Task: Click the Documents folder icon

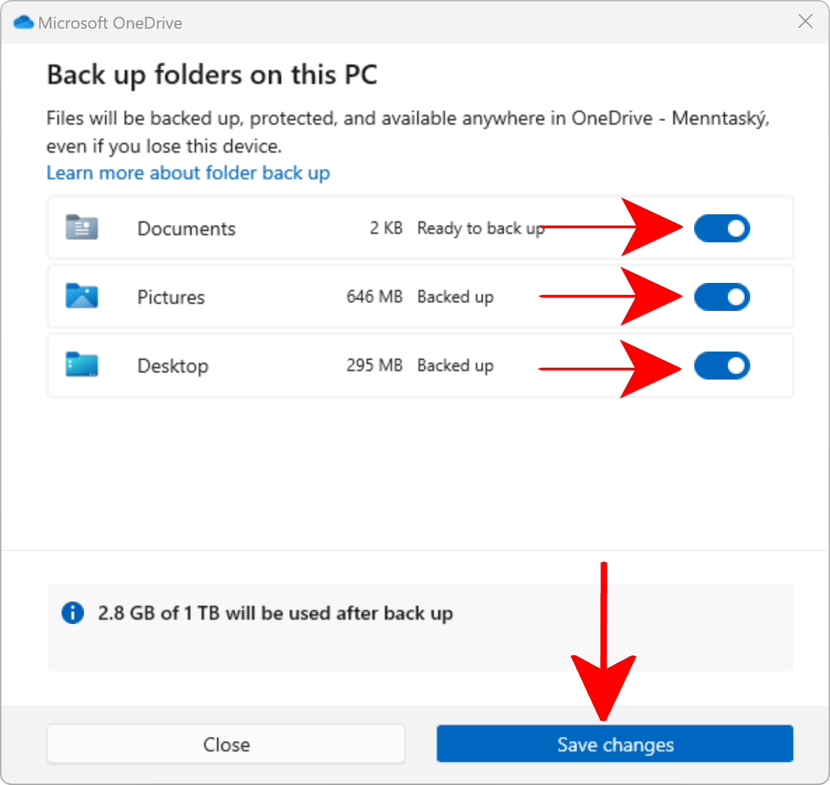Action: pyautogui.click(x=82, y=228)
